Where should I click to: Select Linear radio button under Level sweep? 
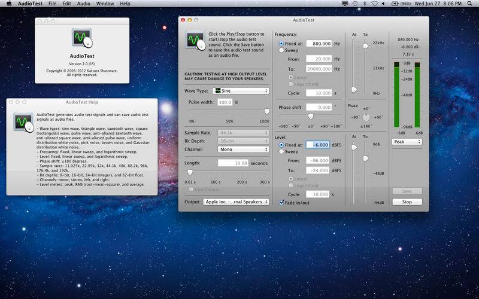pos(290,179)
